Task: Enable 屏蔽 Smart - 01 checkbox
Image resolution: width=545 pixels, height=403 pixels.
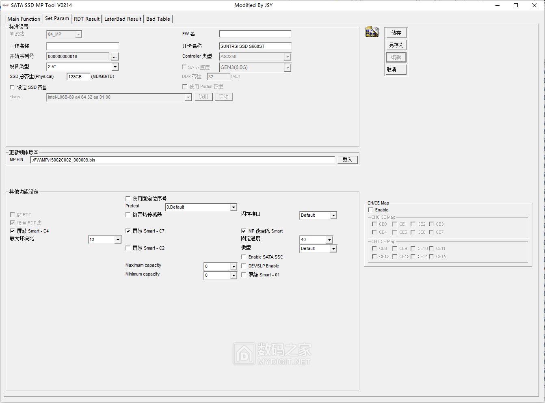Action: (x=244, y=275)
